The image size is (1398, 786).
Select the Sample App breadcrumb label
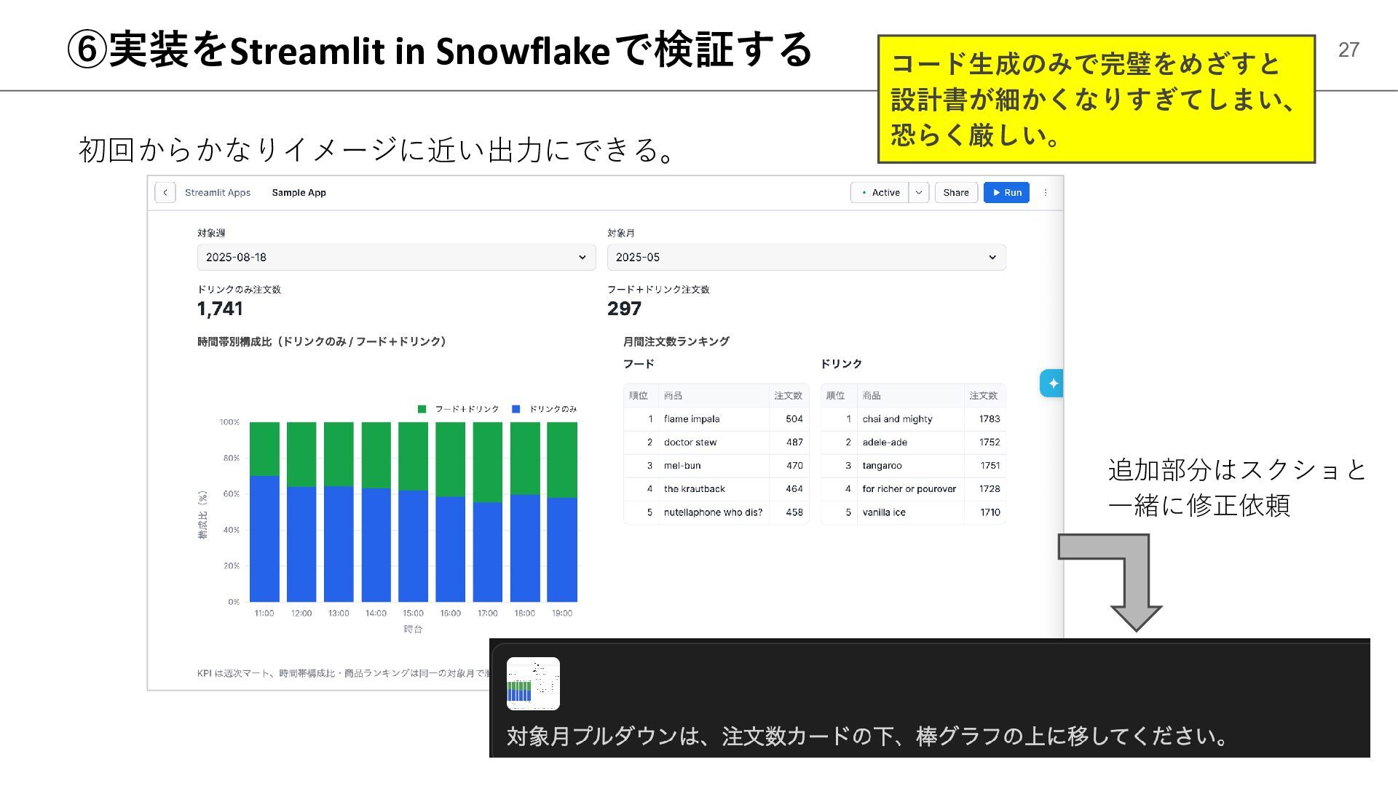pos(299,193)
